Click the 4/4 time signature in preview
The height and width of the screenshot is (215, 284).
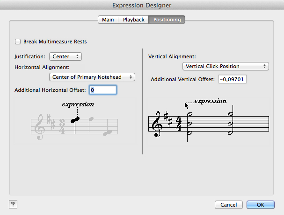click(x=178, y=125)
